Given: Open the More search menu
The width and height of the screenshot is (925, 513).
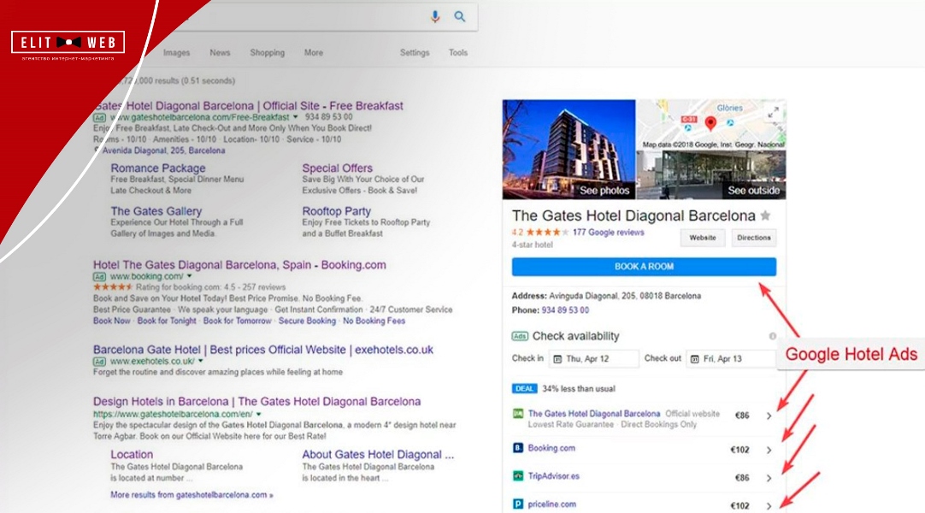Looking at the screenshot, I should tap(313, 52).
